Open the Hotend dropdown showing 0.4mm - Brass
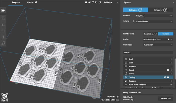This screenshot has height=103, width=176. (x=154, y=21)
